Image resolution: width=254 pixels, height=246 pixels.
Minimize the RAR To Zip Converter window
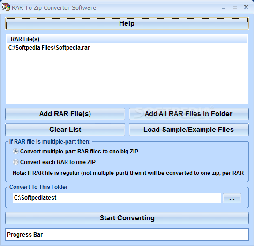[x=224, y=7]
